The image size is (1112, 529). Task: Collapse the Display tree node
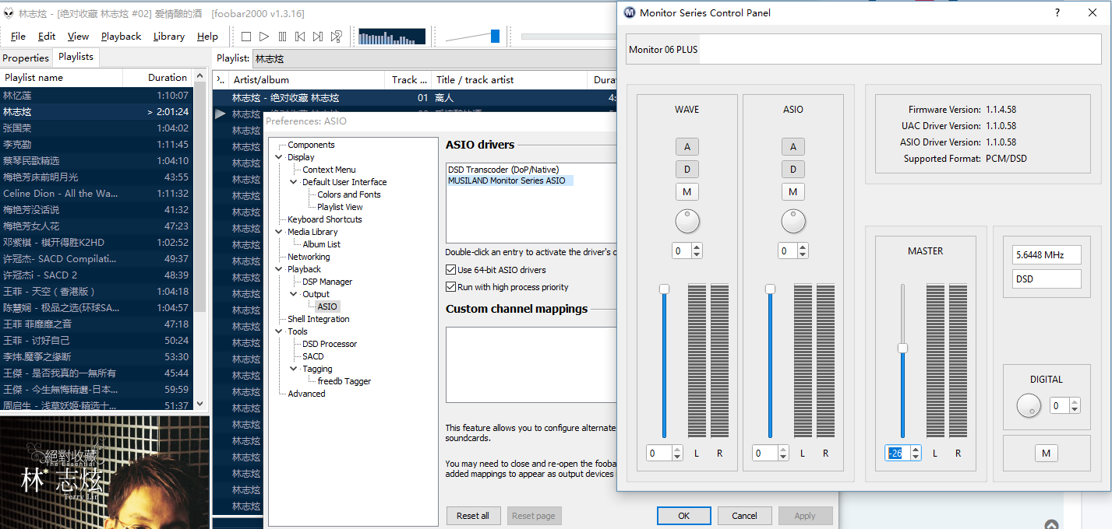pyautogui.click(x=279, y=157)
